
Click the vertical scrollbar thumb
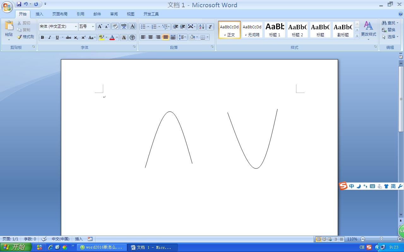pos(401,99)
